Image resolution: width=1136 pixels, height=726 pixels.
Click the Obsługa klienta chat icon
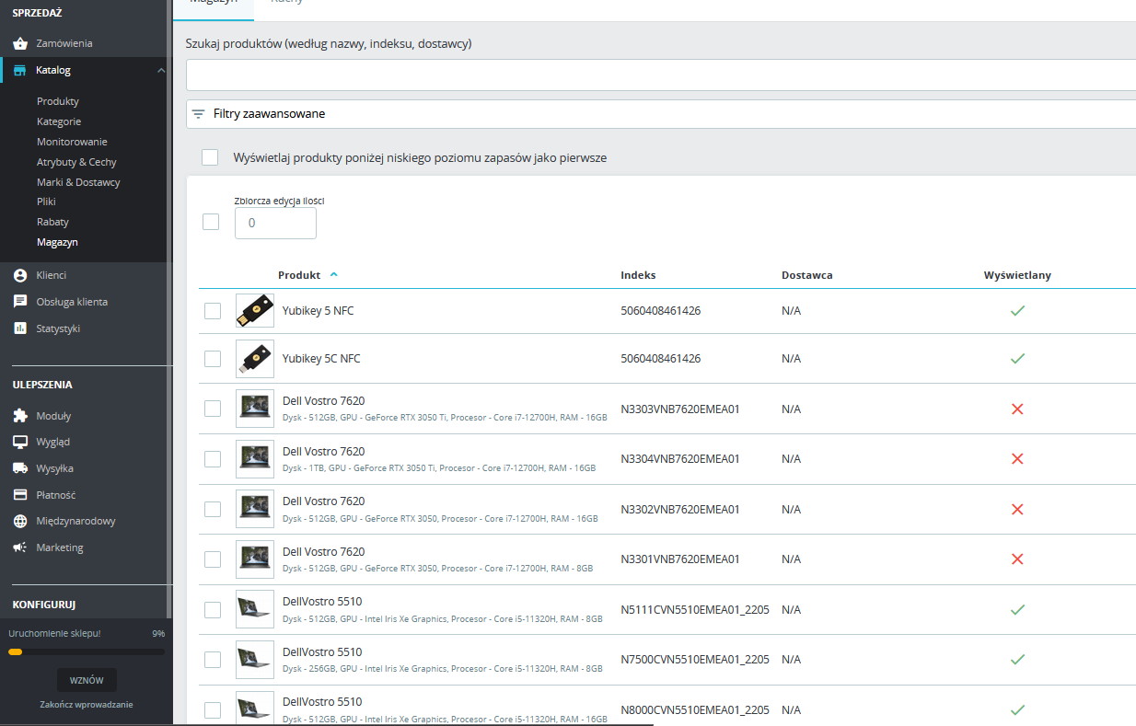point(20,302)
